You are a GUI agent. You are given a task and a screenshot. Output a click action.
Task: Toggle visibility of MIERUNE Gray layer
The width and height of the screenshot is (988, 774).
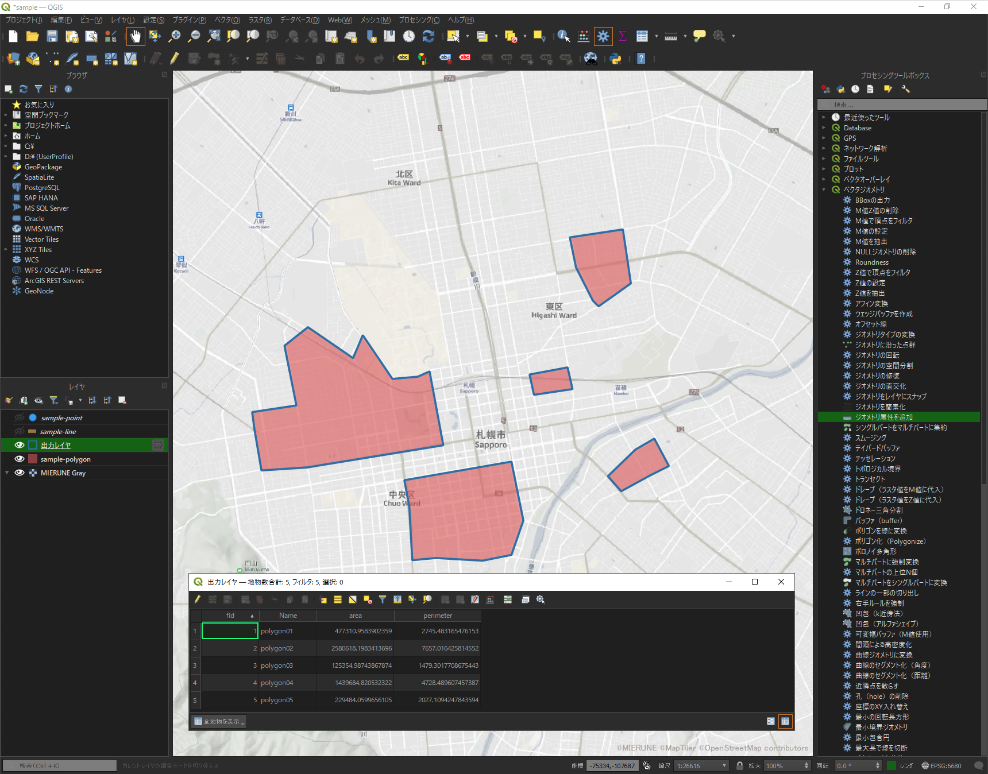tap(19, 473)
